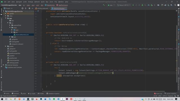This screenshot has height=101, width=180.
Task: Click MainActivity breadcrumb in navigation bar
Action: [50, 5]
